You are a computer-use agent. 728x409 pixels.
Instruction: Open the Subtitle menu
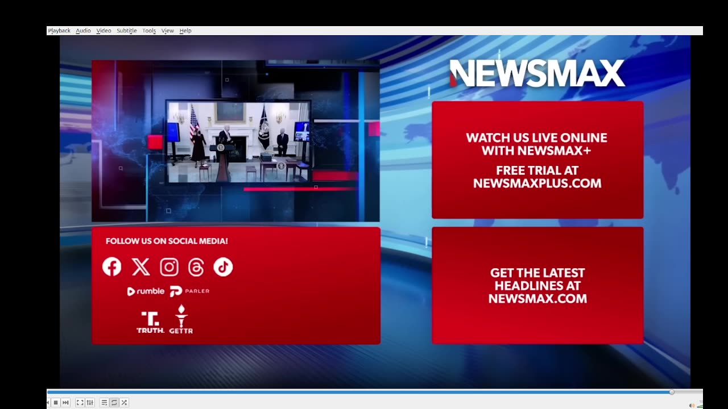[127, 31]
